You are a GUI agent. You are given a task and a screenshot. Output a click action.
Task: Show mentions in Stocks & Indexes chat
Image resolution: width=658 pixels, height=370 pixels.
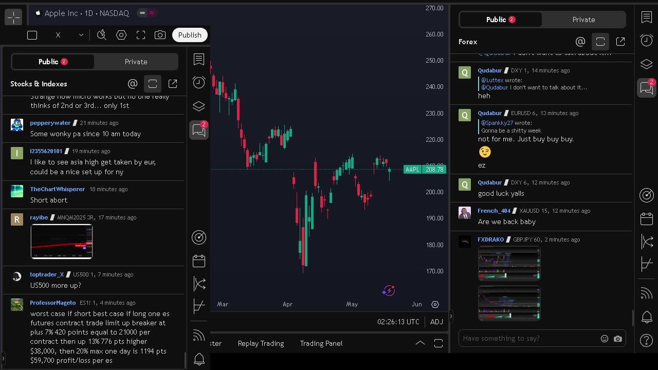133,84
